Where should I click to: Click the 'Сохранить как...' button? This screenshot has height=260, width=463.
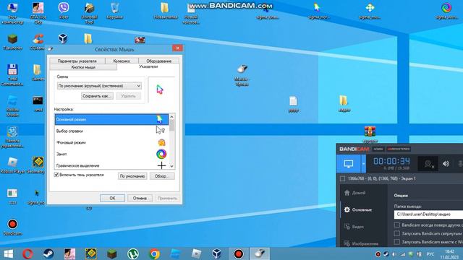[97, 96]
